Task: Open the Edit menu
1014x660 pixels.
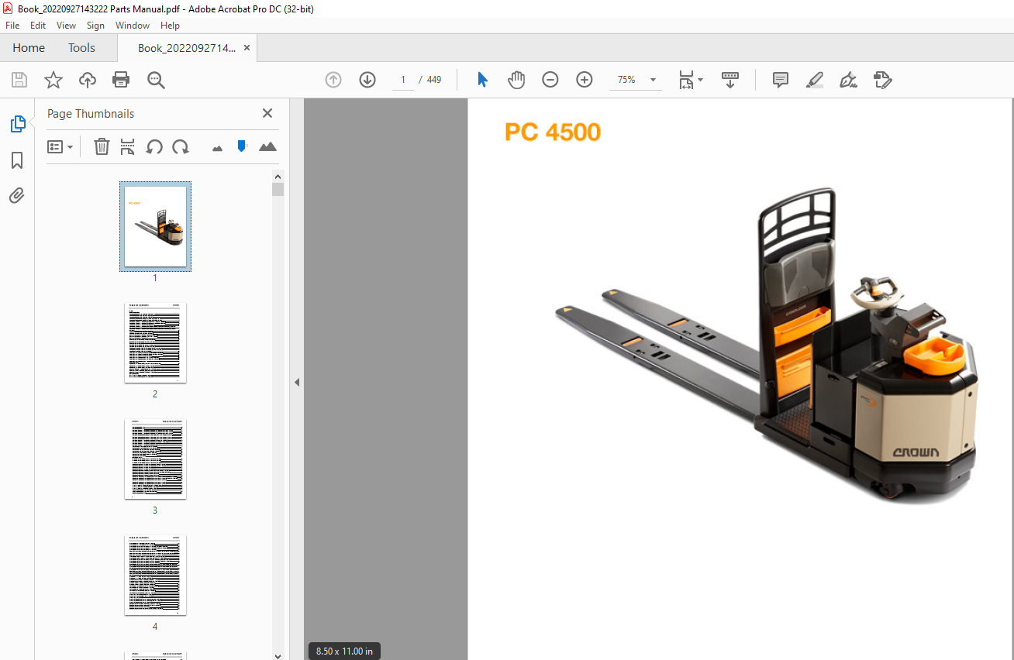Action: click(x=38, y=26)
